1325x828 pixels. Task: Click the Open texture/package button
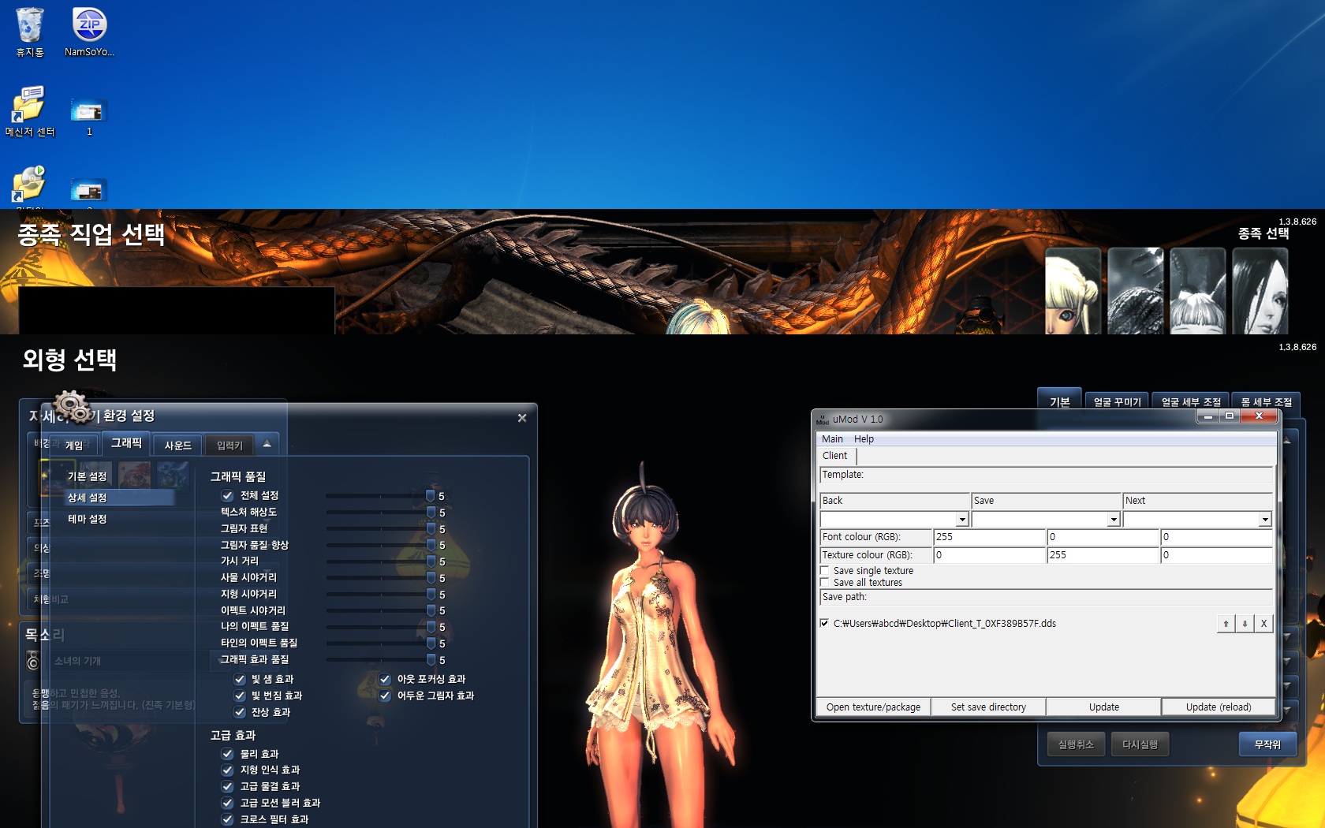[x=873, y=707]
